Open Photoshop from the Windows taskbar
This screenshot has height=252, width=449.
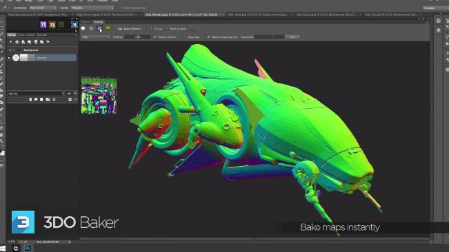point(28,248)
